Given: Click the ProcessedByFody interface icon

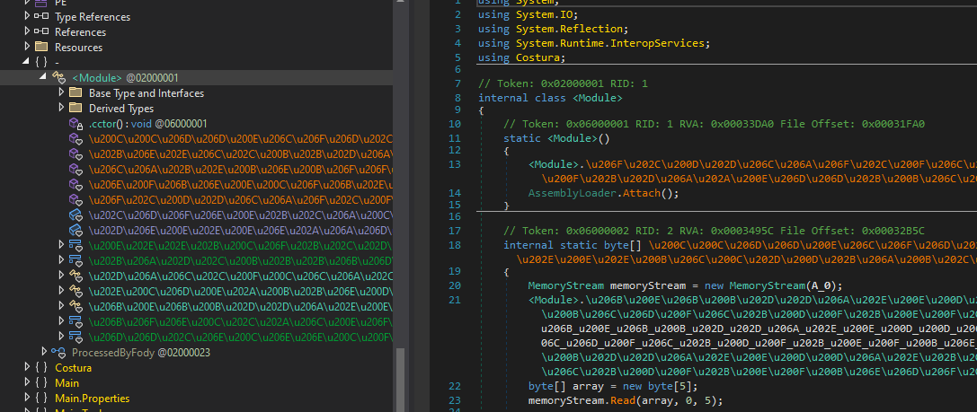Looking at the screenshot, I should [x=58, y=353].
